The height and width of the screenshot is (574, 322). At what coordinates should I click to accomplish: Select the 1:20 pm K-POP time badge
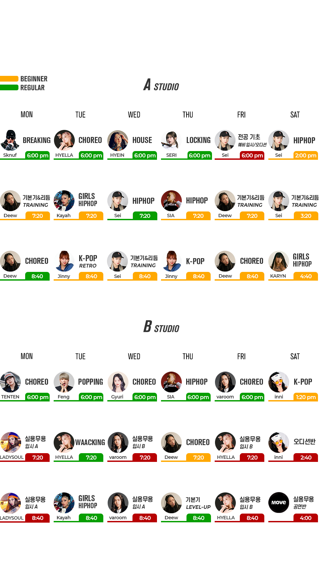tap(306, 397)
